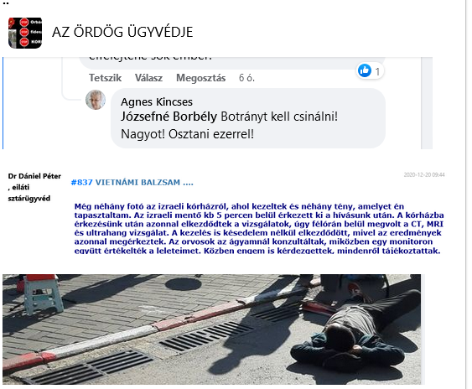472x389 pixels.
Task: Click the blue post body text paragraph
Action: (259, 229)
